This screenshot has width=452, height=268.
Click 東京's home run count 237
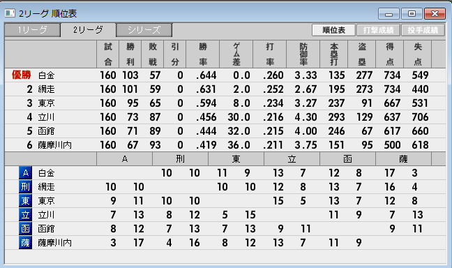pyautogui.click(x=336, y=103)
